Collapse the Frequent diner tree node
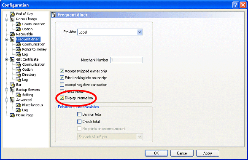Viewport: 248px width, 160px height. pyautogui.click(x=6, y=39)
